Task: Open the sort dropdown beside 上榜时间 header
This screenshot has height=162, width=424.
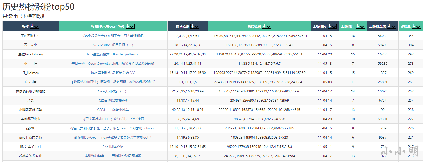Action: coord(332,26)
